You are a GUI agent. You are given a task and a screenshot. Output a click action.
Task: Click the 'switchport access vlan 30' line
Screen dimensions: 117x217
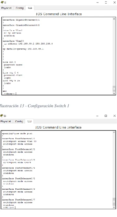[x=20, y=141]
